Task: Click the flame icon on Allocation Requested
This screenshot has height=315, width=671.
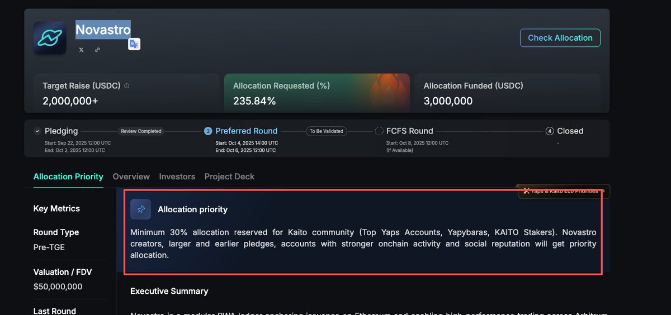Action: point(388,91)
